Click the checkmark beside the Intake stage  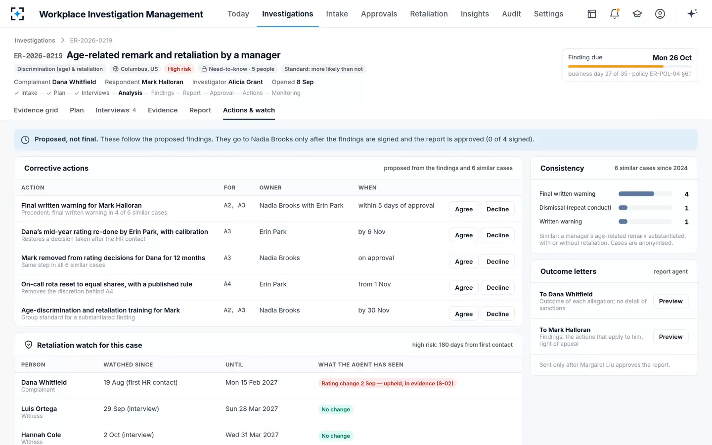coord(17,93)
